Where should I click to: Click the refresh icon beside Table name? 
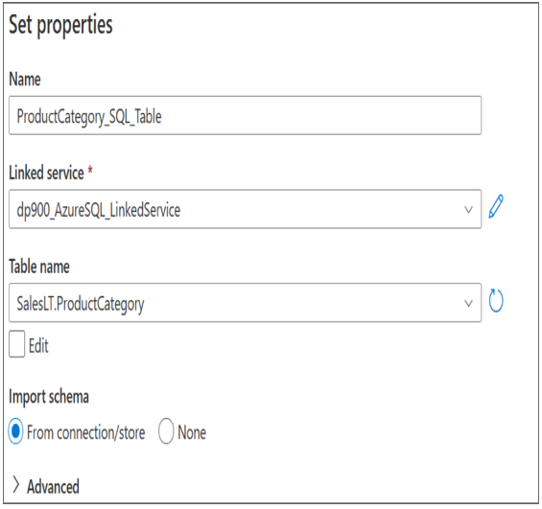pos(496,300)
